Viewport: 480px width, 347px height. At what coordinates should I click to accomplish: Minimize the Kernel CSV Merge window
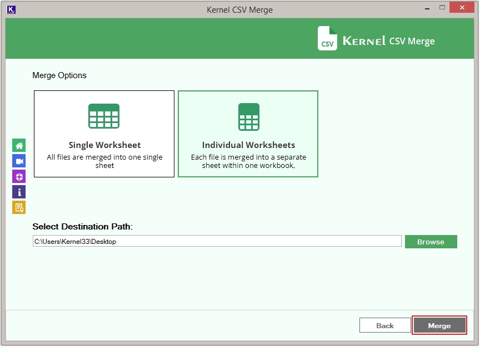427,9
